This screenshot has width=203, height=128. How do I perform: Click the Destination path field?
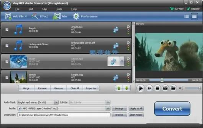pyautogui.click(x=64, y=115)
